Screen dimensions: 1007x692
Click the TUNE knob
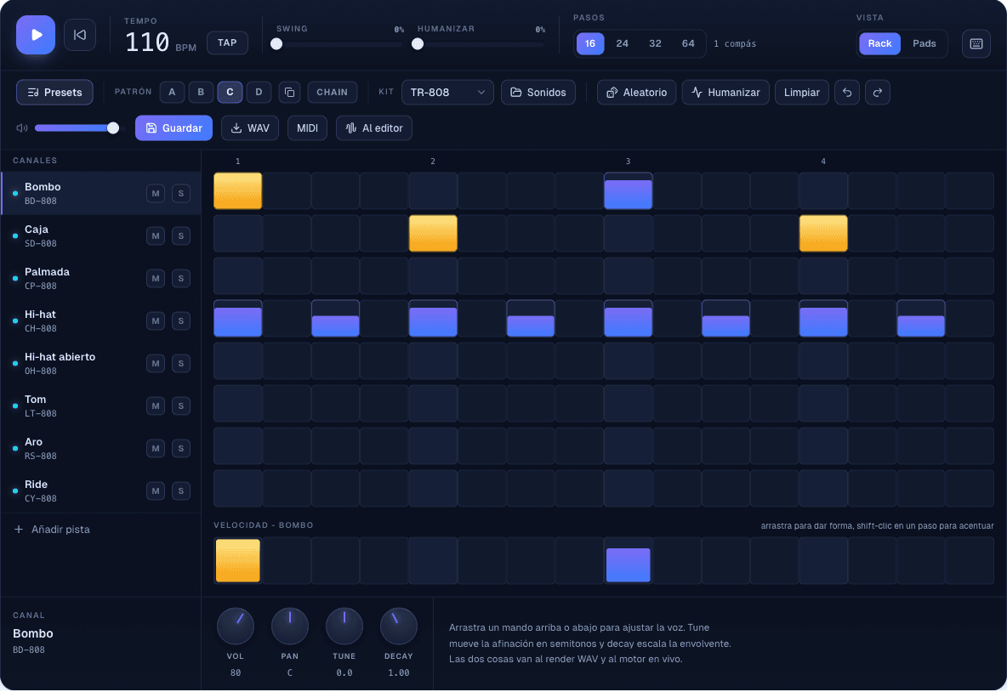pyautogui.click(x=344, y=626)
